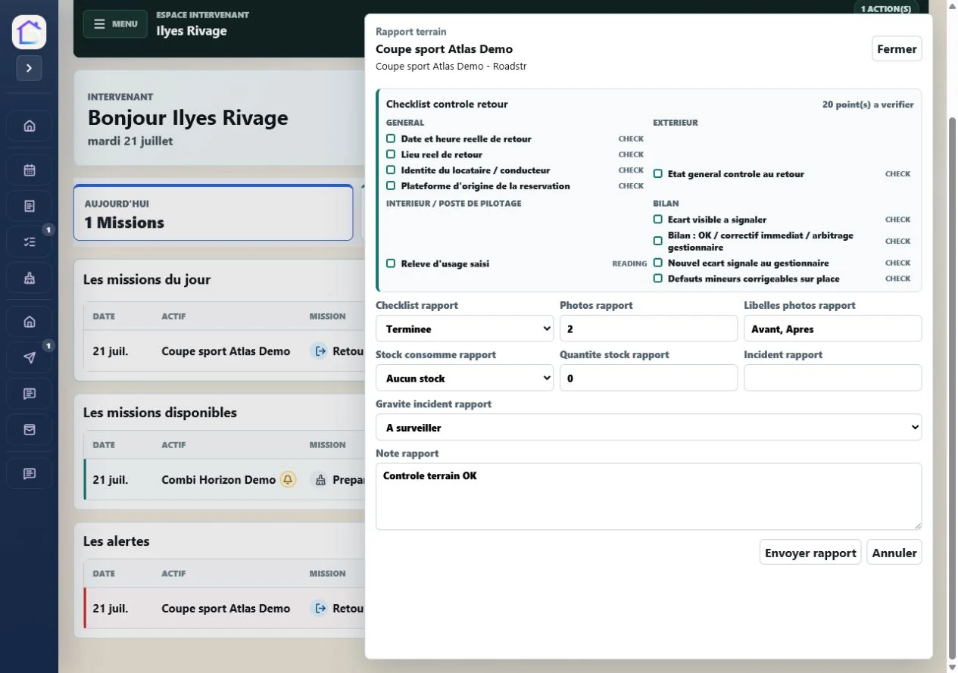Open the 'Gravite incident rapport' dropdown
This screenshot has width=958, height=673.
click(x=648, y=427)
